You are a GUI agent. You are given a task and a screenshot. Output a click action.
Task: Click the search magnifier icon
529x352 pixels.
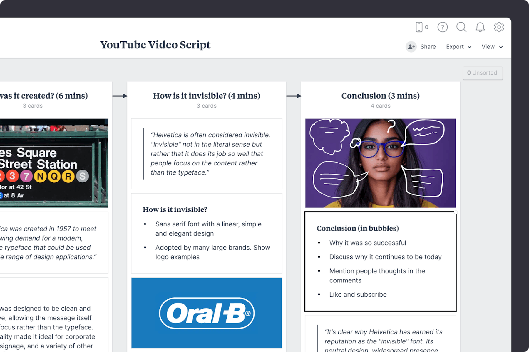461,27
